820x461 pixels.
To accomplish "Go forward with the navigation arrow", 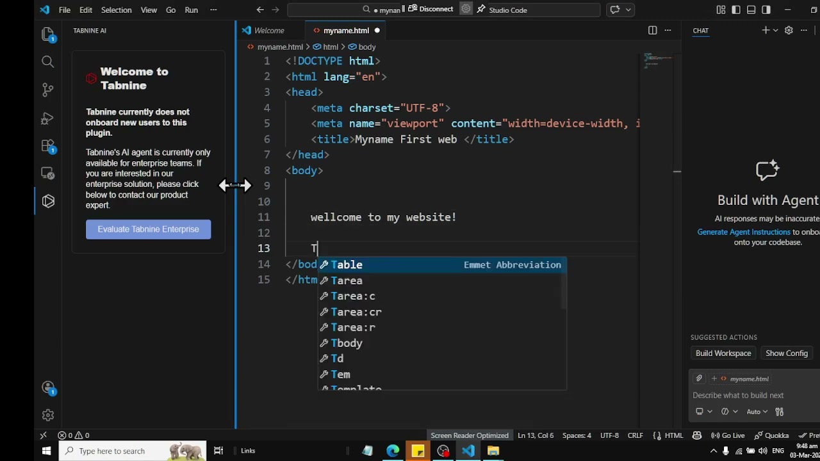I will (x=276, y=10).
